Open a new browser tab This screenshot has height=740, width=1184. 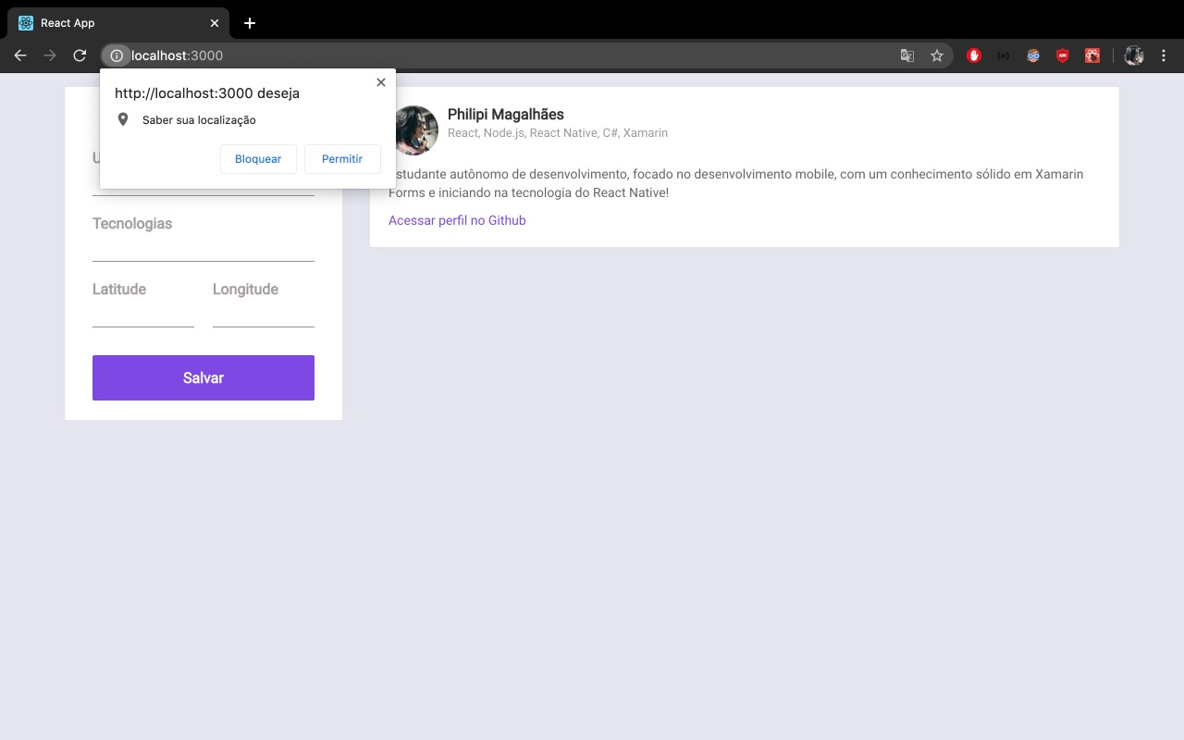click(250, 23)
